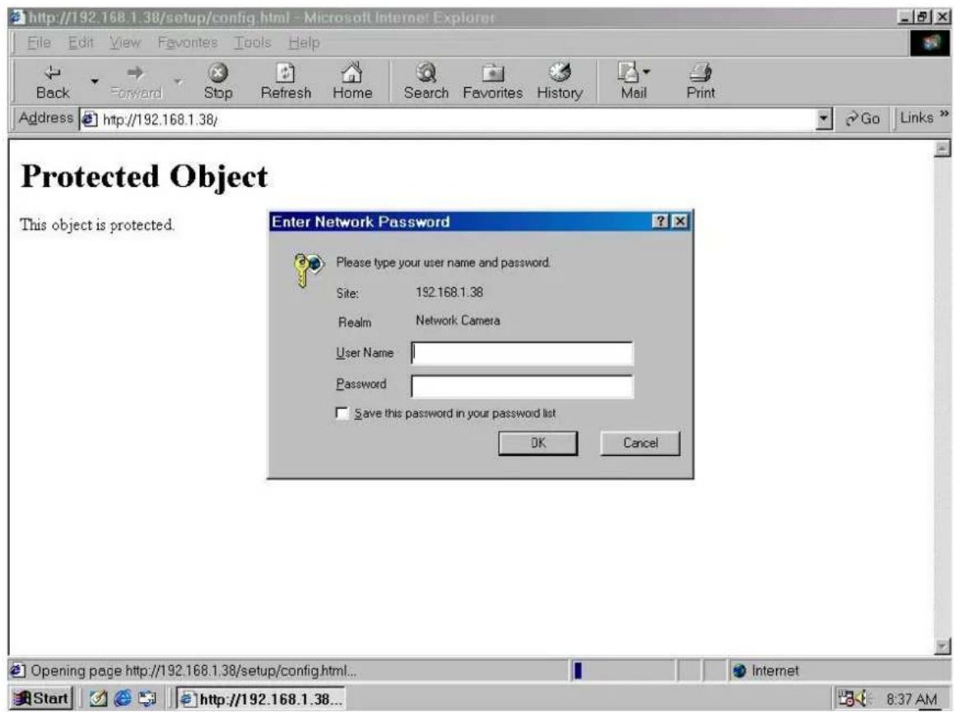The width and height of the screenshot is (954, 712).
Task: Click the scrollbar up arrow
Action: 942,148
